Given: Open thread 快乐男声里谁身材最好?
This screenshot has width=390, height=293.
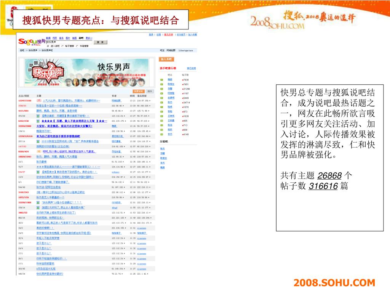Looking at the screenshot, I should coord(50,274).
